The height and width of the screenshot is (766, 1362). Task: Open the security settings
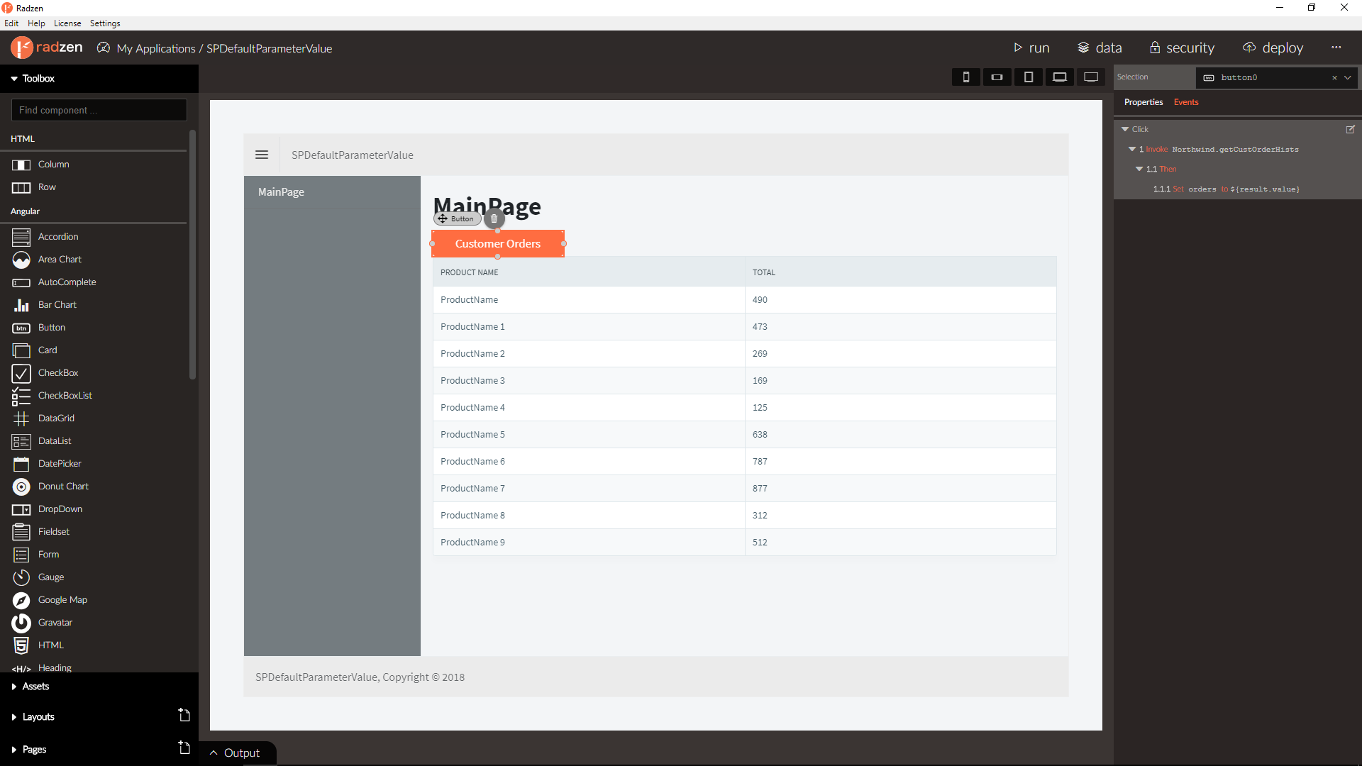1182,48
